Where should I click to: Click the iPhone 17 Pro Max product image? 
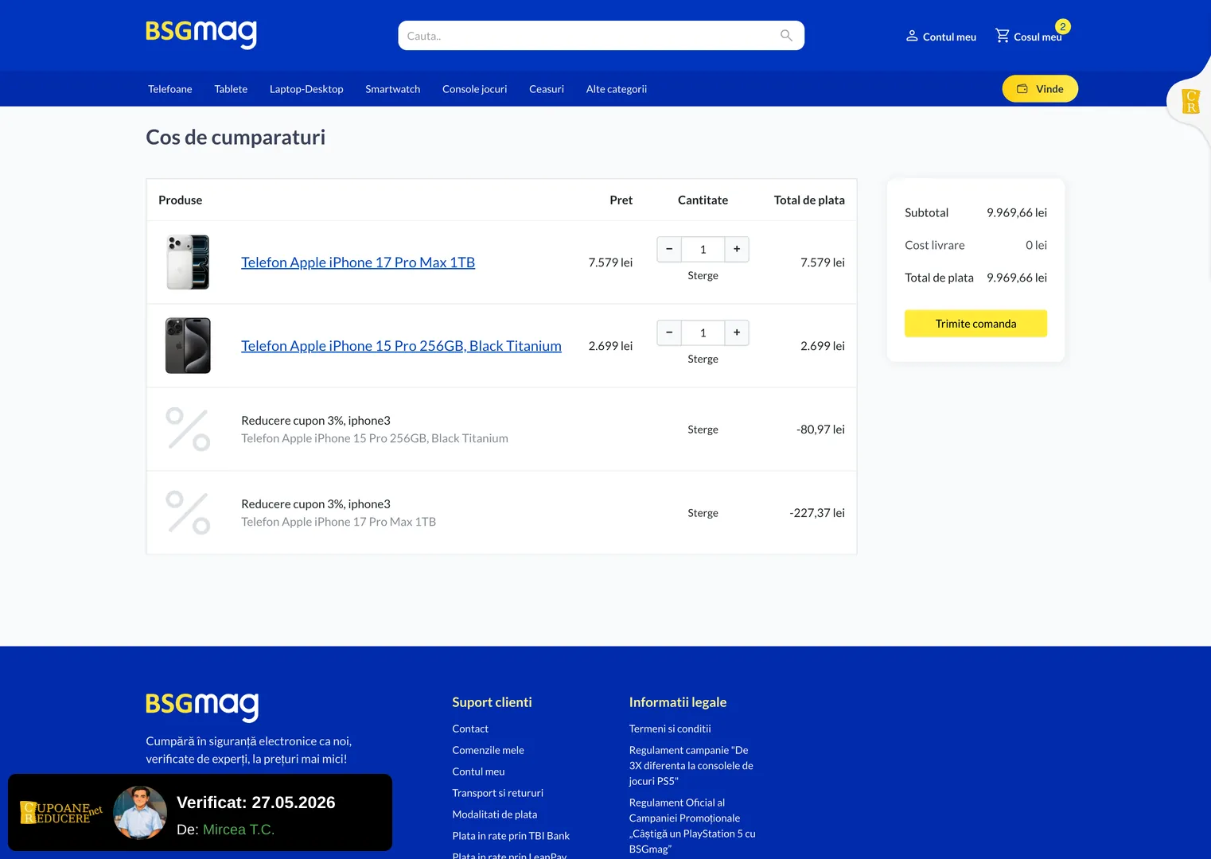coord(188,262)
